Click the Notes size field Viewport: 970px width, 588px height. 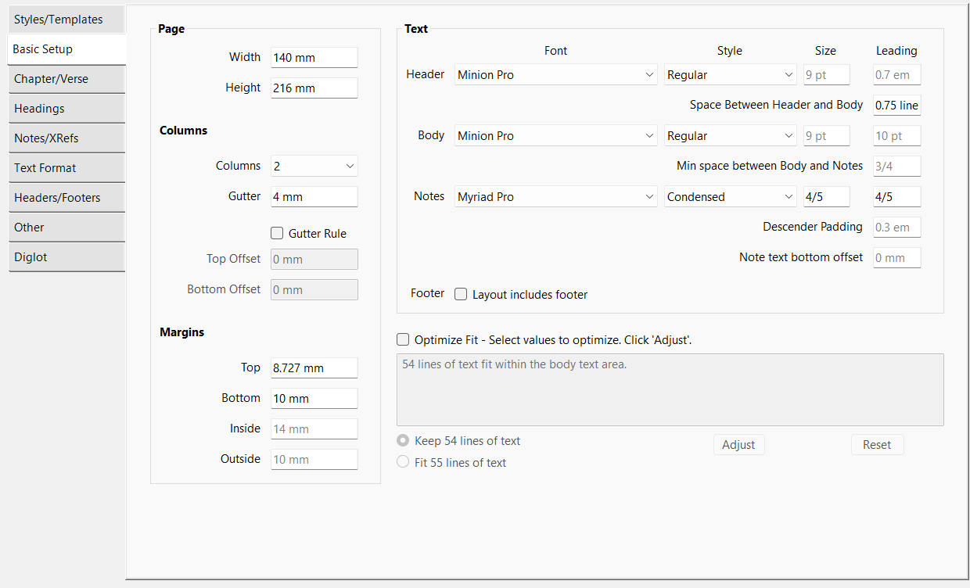826,197
